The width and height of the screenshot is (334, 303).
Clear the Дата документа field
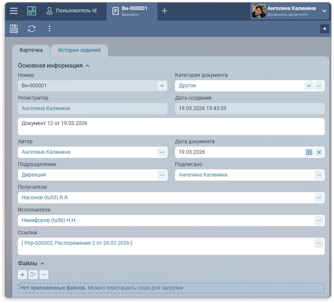pyautogui.click(x=319, y=152)
